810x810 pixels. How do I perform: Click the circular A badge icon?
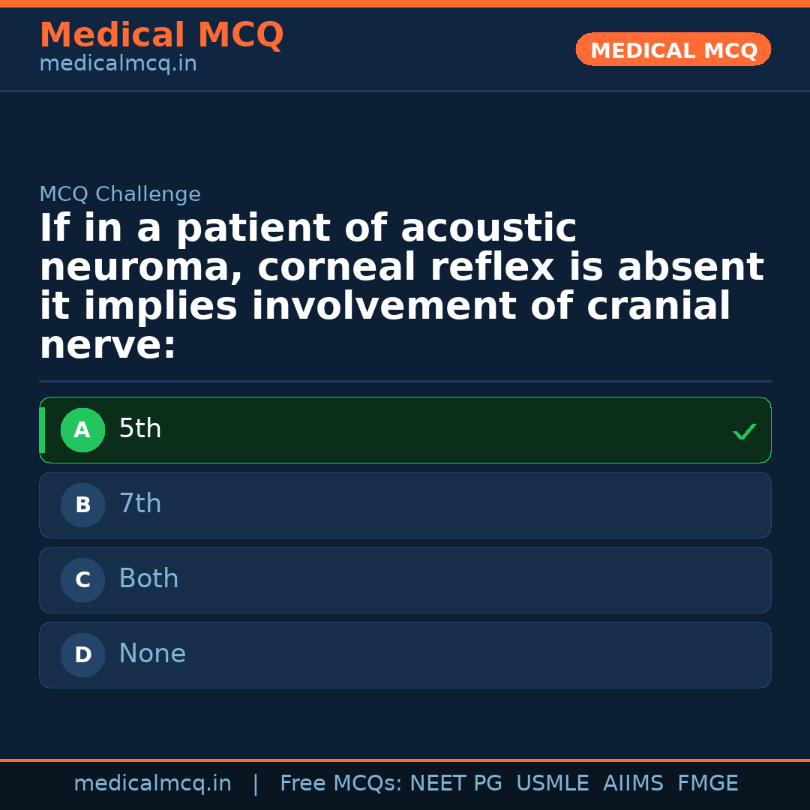click(82, 430)
